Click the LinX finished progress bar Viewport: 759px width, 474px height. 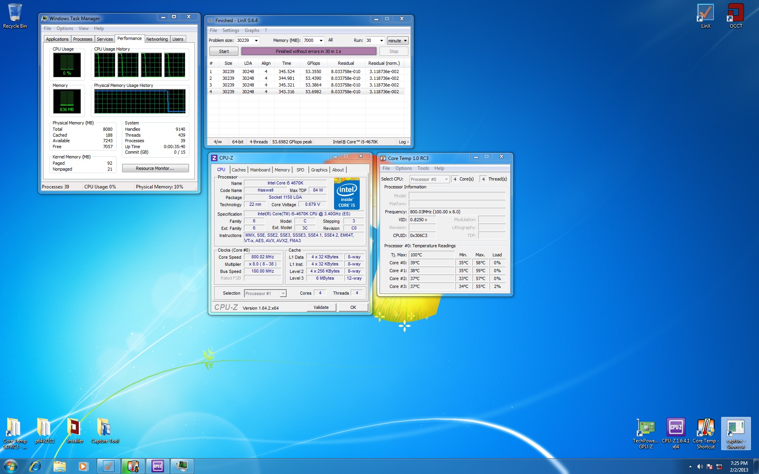pyautogui.click(x=308, y=51)
